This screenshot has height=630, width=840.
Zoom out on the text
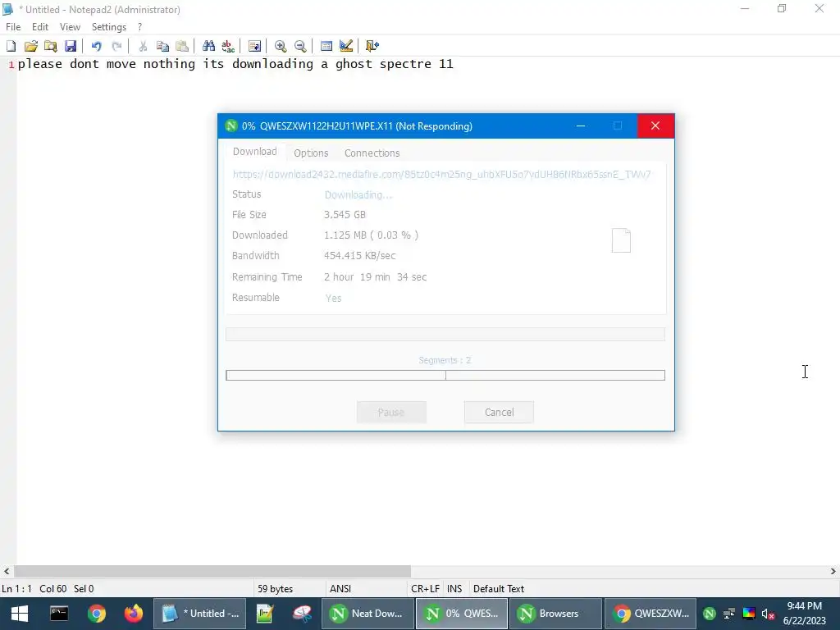click(300, 46)
